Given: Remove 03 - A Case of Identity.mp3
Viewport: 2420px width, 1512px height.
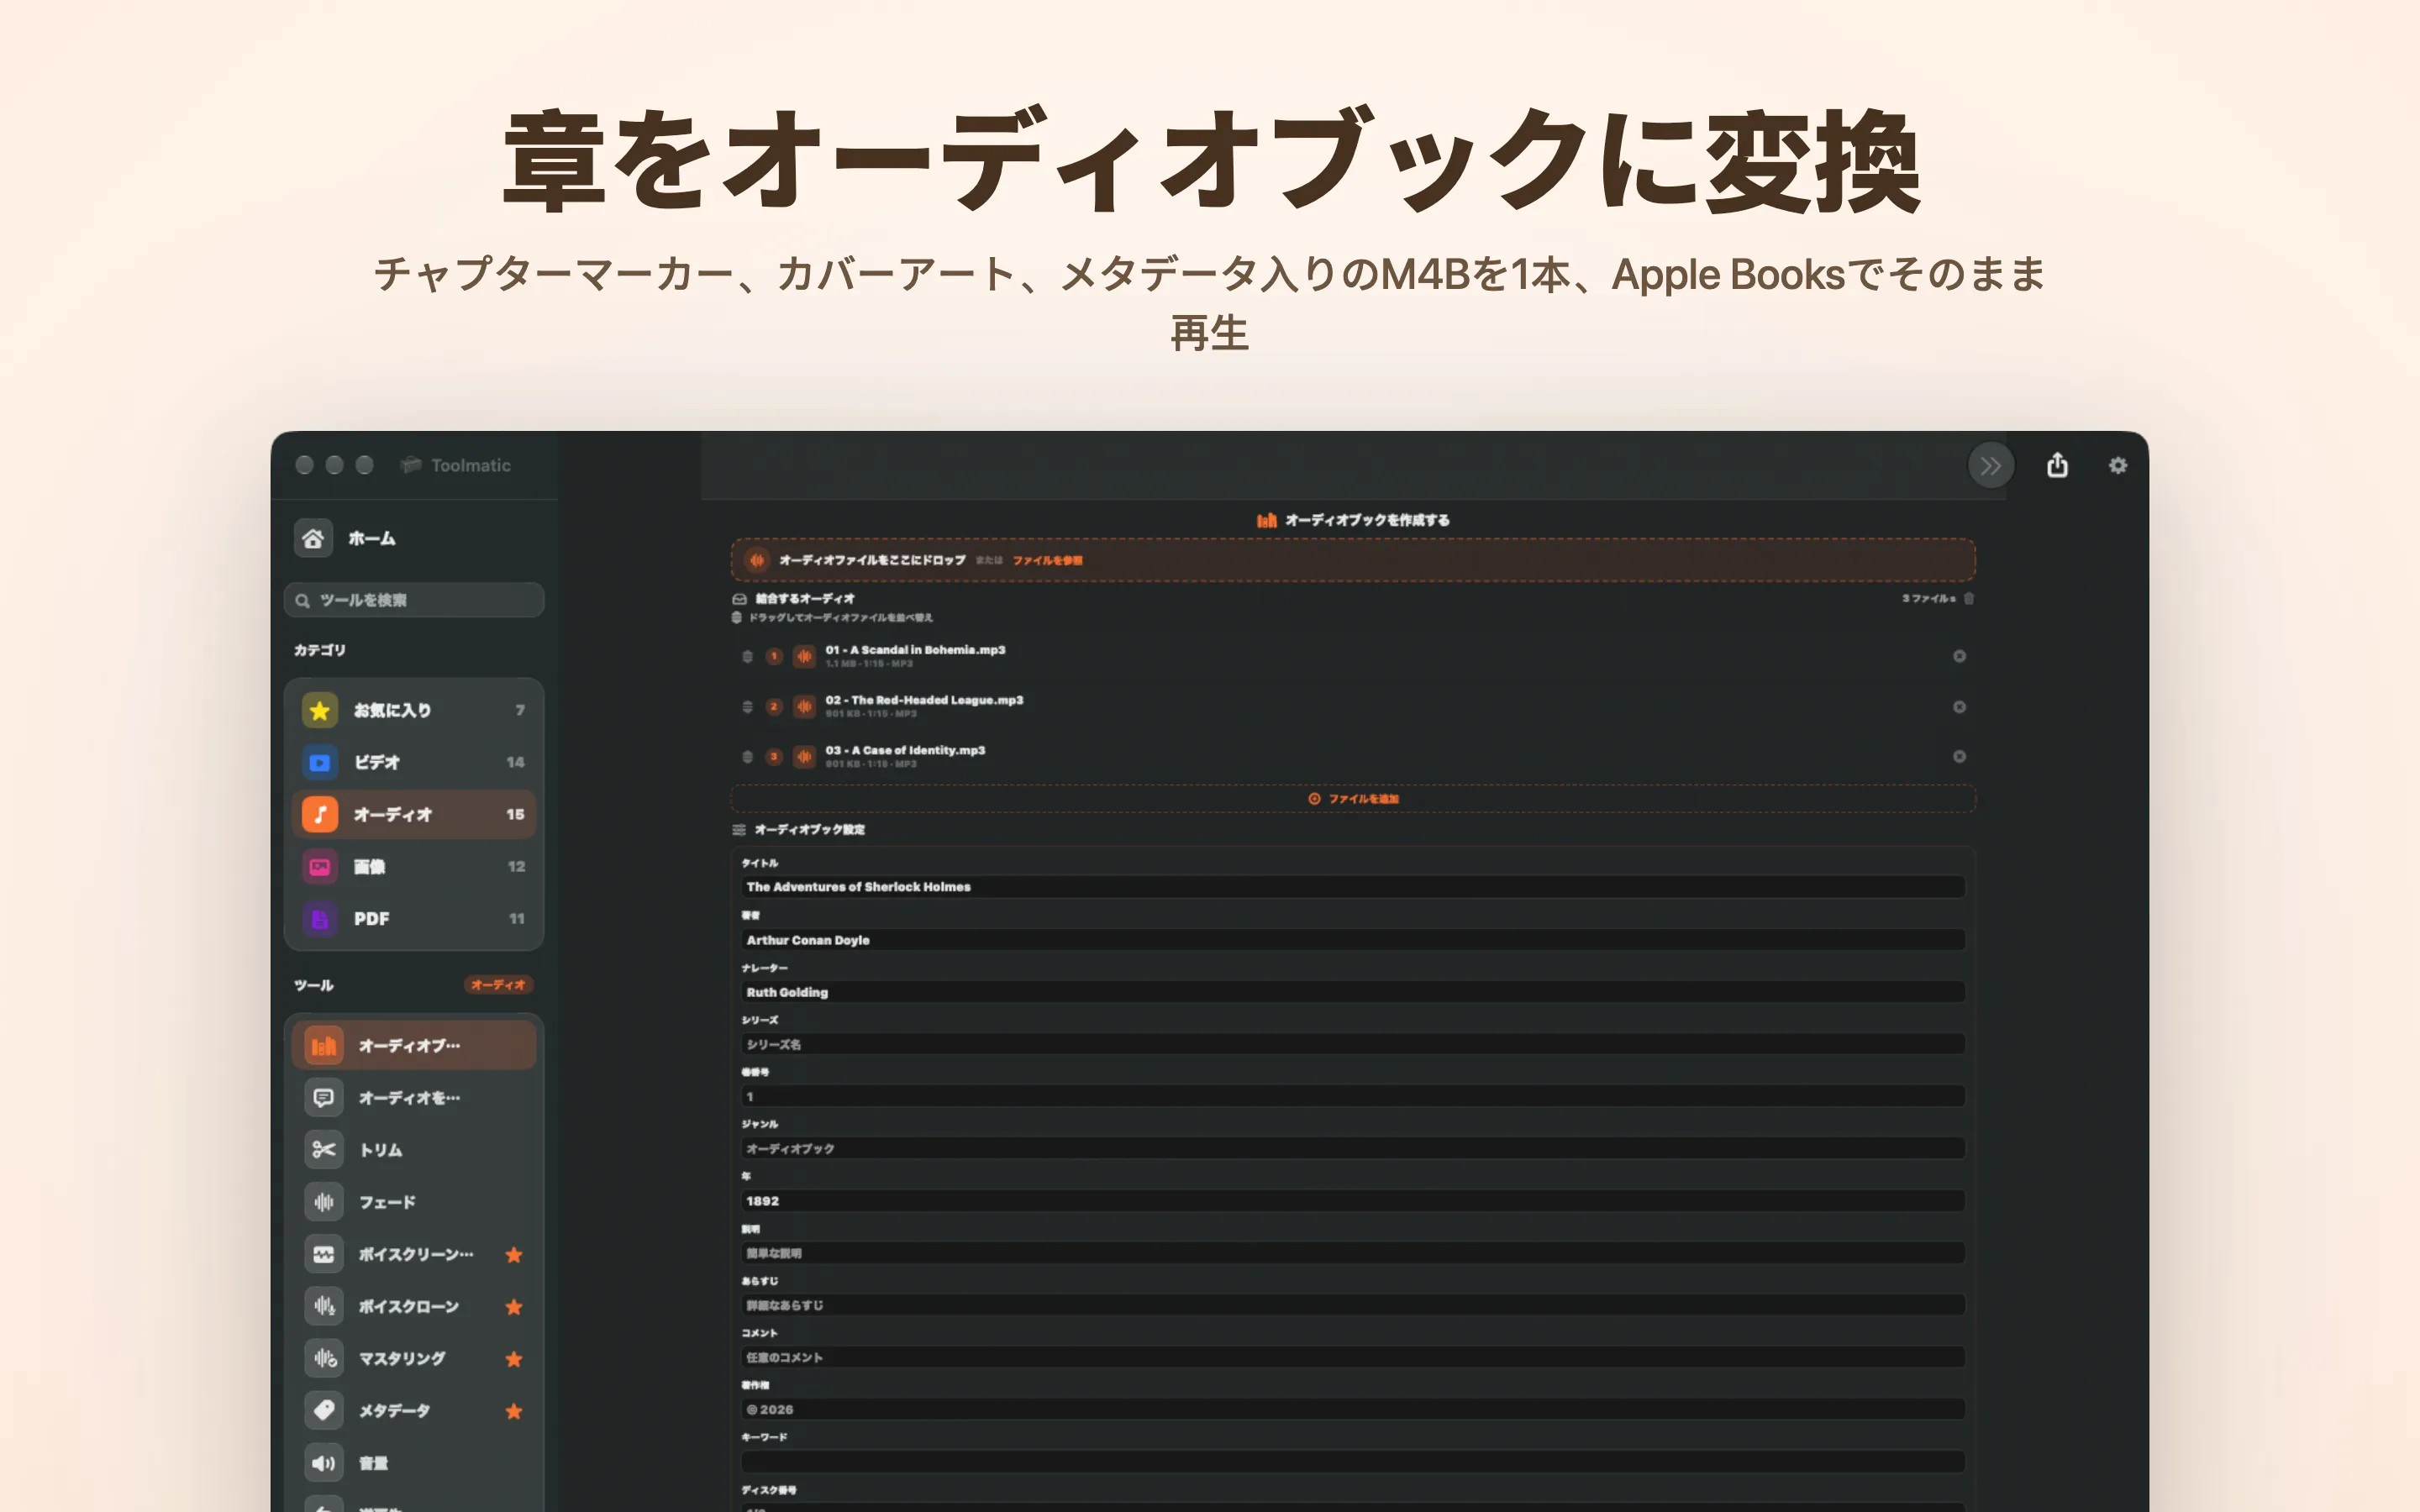Looking at the screenshot, I should click(x=1959, y=757).
